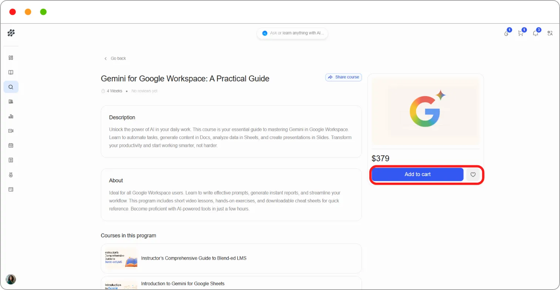560x290 pixels.
Task: Click the 'Courses in this program' heading
Action: click(x=128, y=236)
